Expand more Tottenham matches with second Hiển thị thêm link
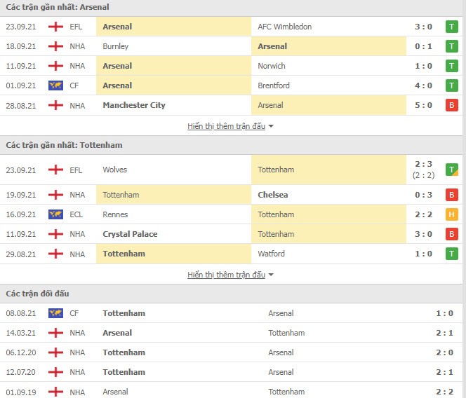Image resolution: width=466 pixels, height=398 pixels. 226,275
